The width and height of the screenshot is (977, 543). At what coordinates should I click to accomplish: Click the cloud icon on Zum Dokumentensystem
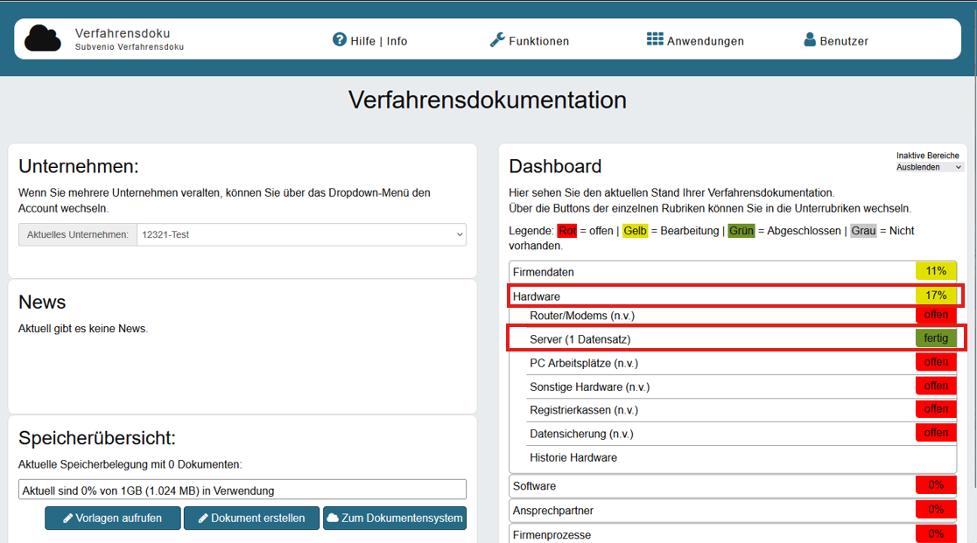(x=333, y=518)
